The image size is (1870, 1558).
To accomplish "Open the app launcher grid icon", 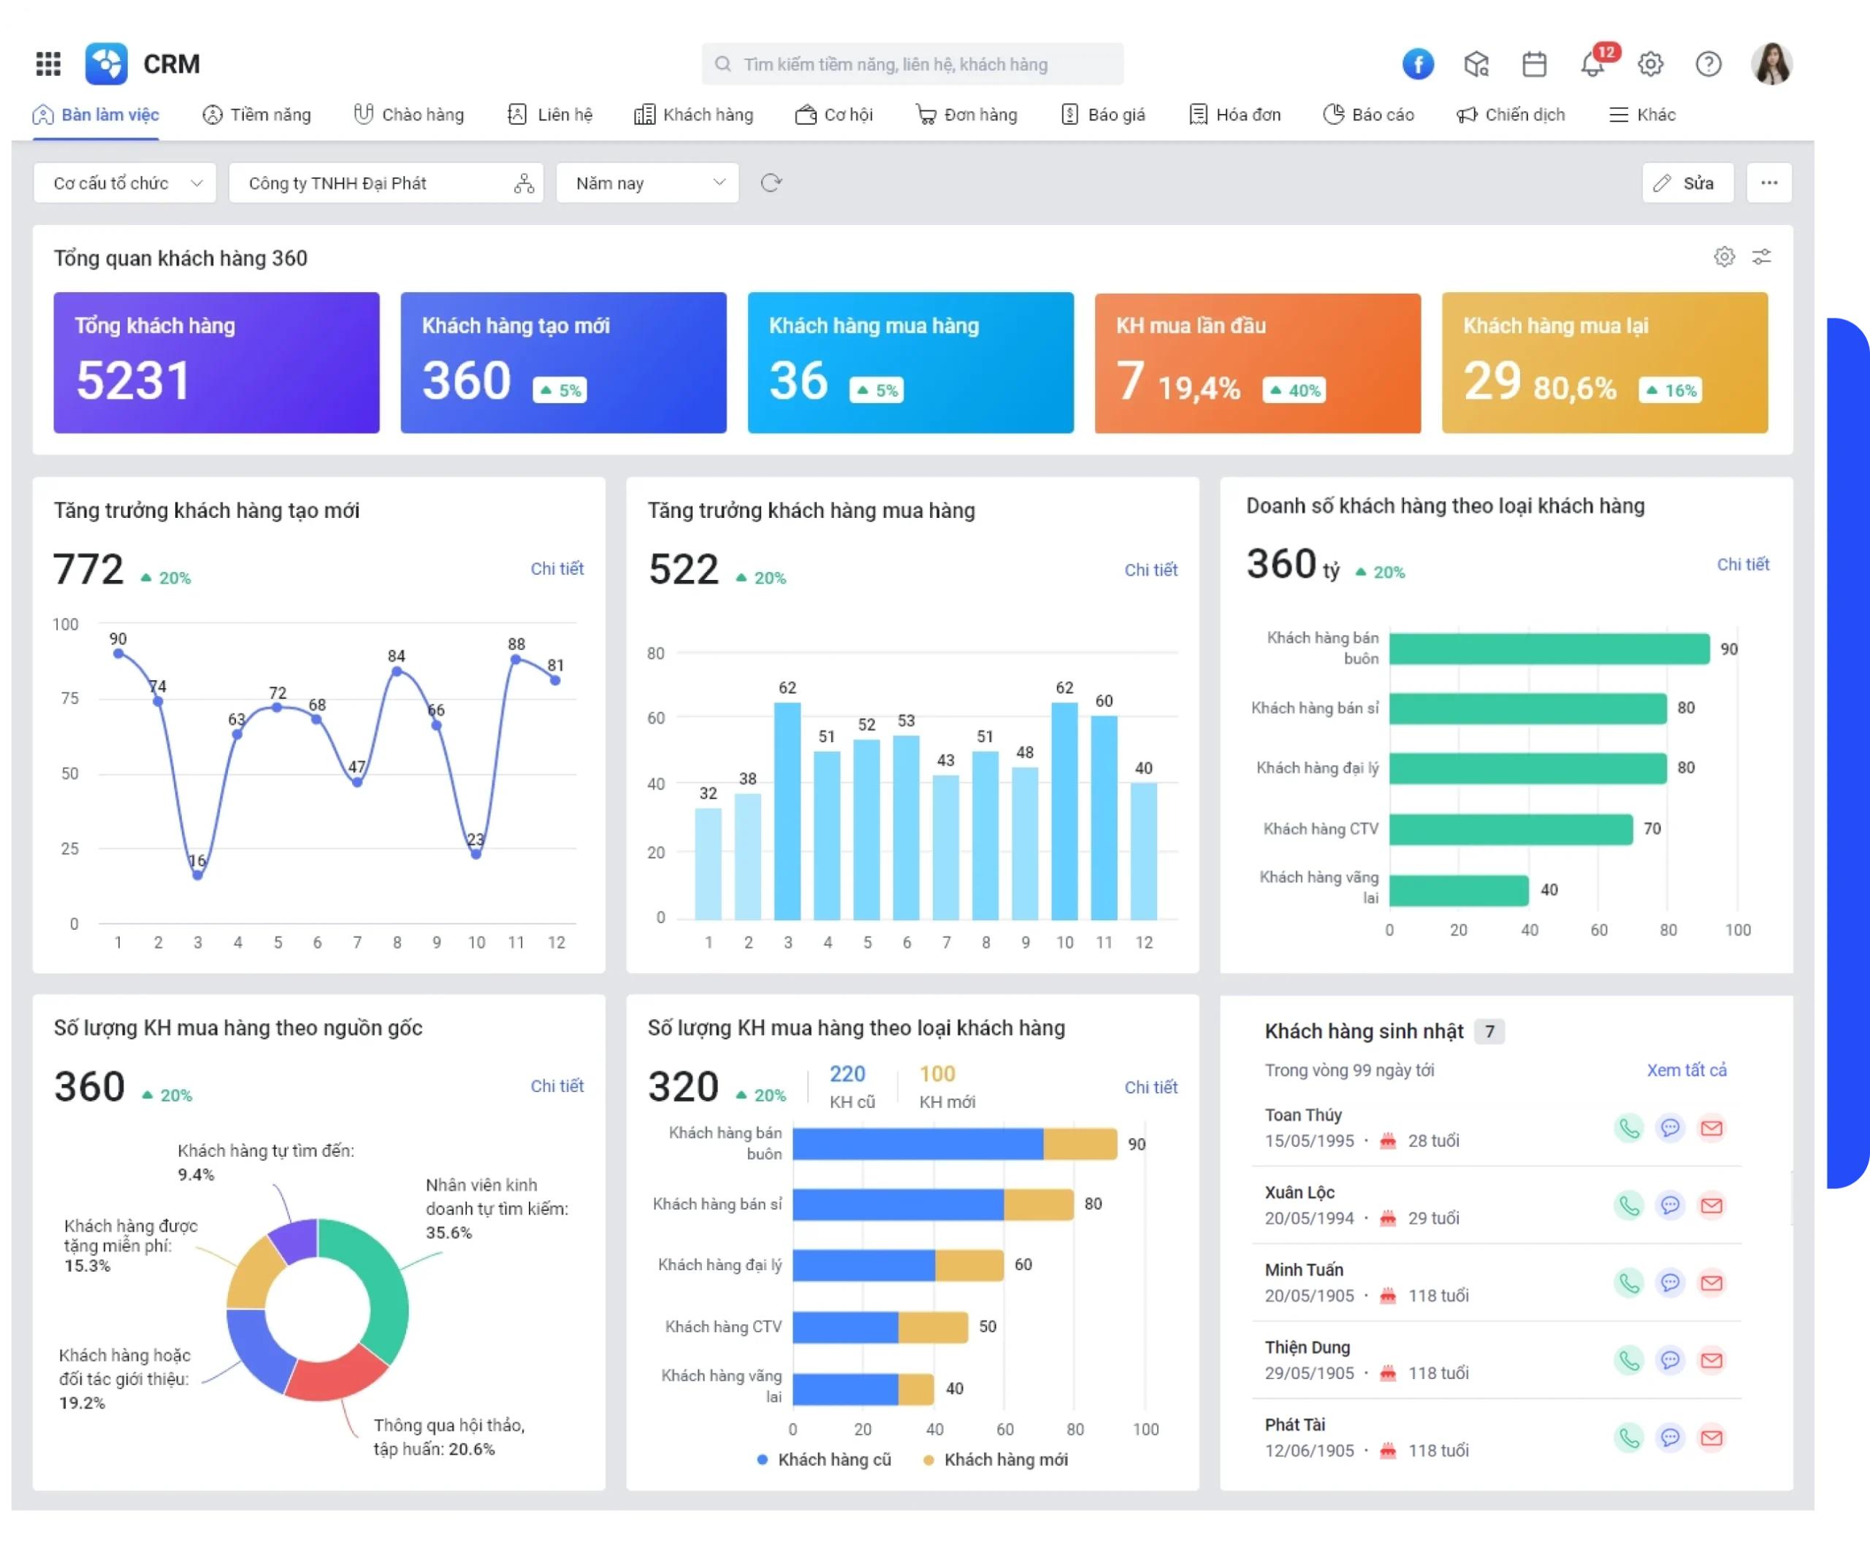I will point(48,64).
